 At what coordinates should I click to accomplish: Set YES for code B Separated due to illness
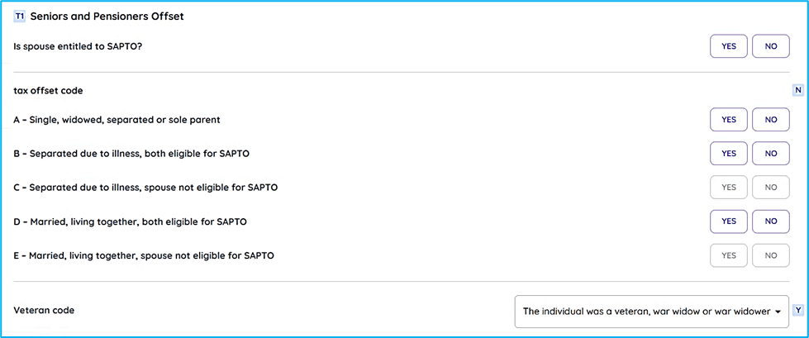(x=729, y=153)
